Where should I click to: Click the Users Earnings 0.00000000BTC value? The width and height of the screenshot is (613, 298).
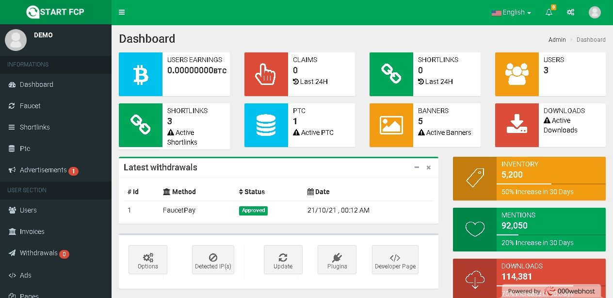tap(197, 70)
